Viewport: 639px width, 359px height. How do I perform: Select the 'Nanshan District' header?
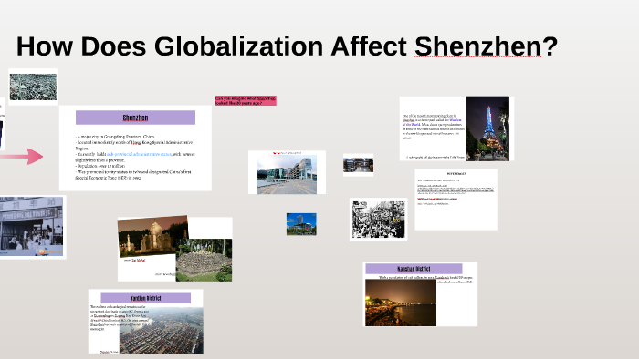[414, 269]
